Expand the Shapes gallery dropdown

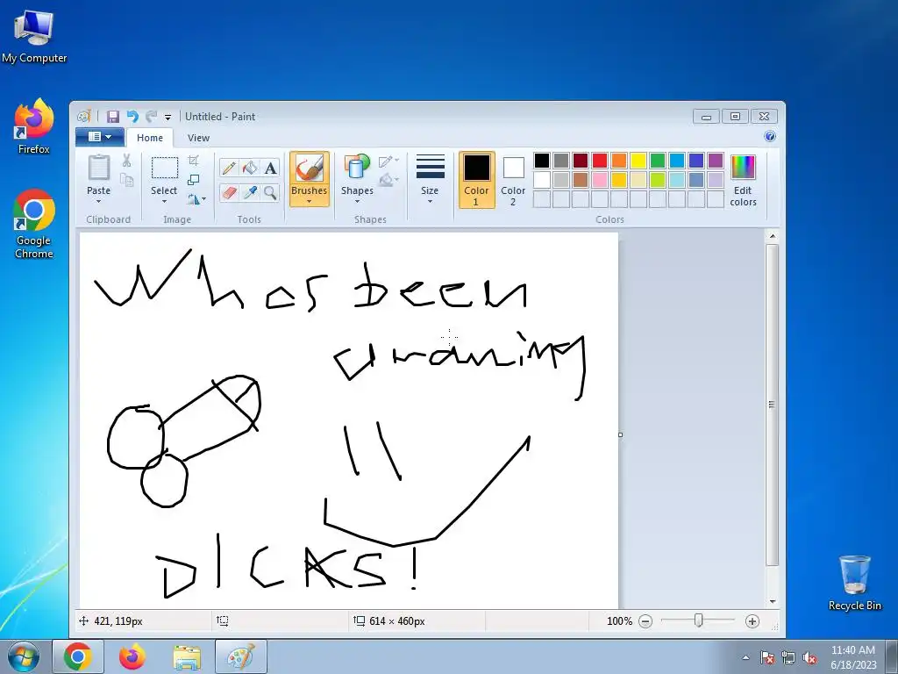(358, 202)
